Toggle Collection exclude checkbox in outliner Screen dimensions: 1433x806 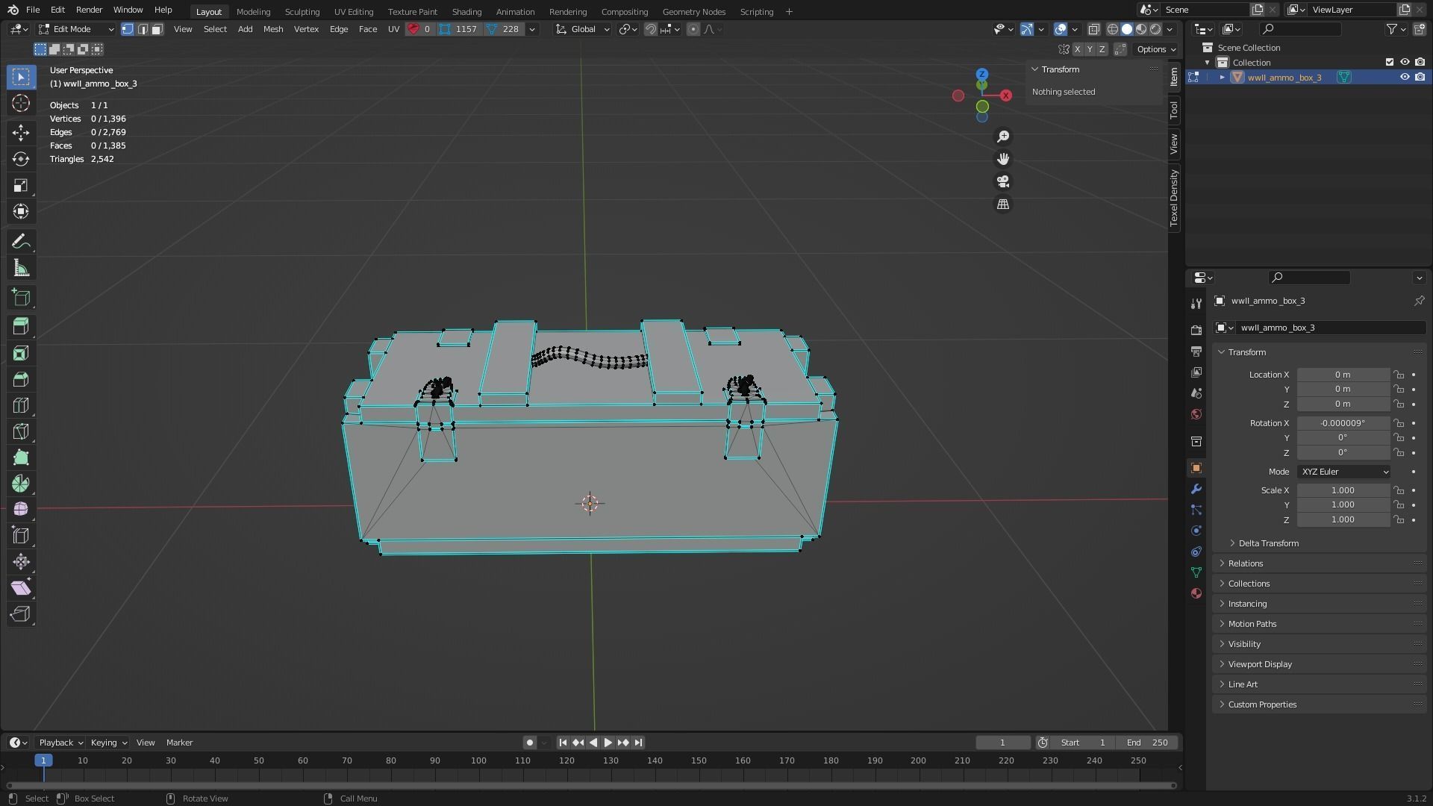coord(1389,63)
